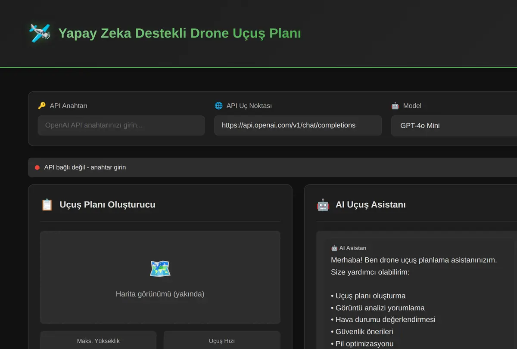
Task: Click the API Anahtarı label text
Action: pyautogui.click(x=69, y=105)
